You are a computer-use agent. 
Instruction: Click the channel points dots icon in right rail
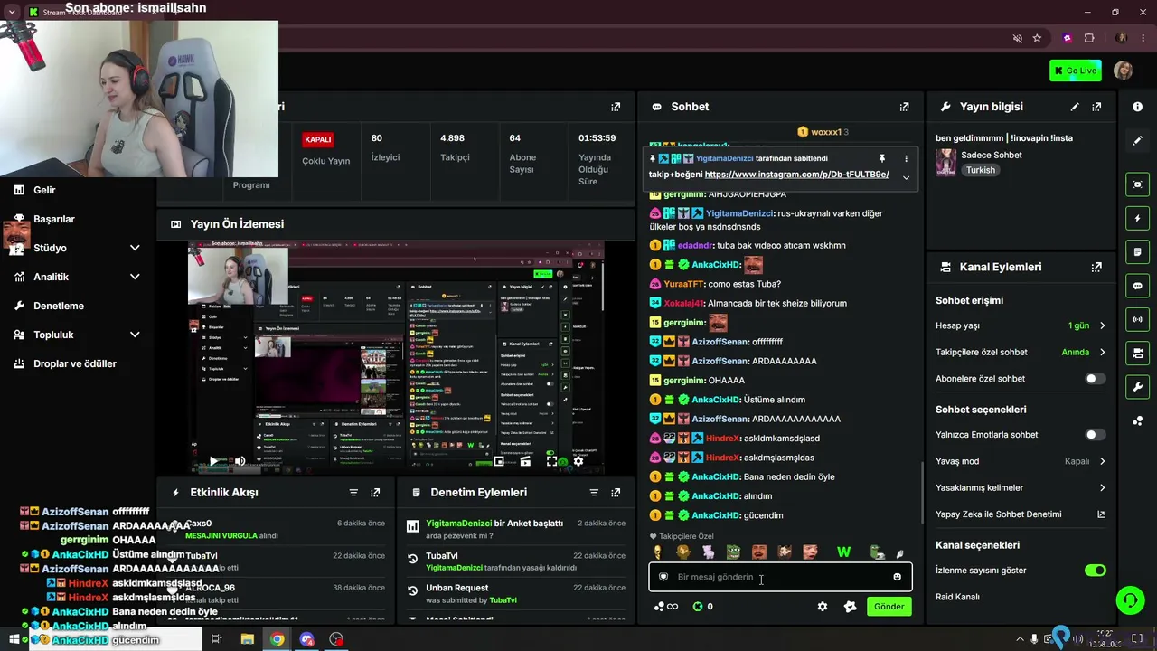click(1137, 420)
